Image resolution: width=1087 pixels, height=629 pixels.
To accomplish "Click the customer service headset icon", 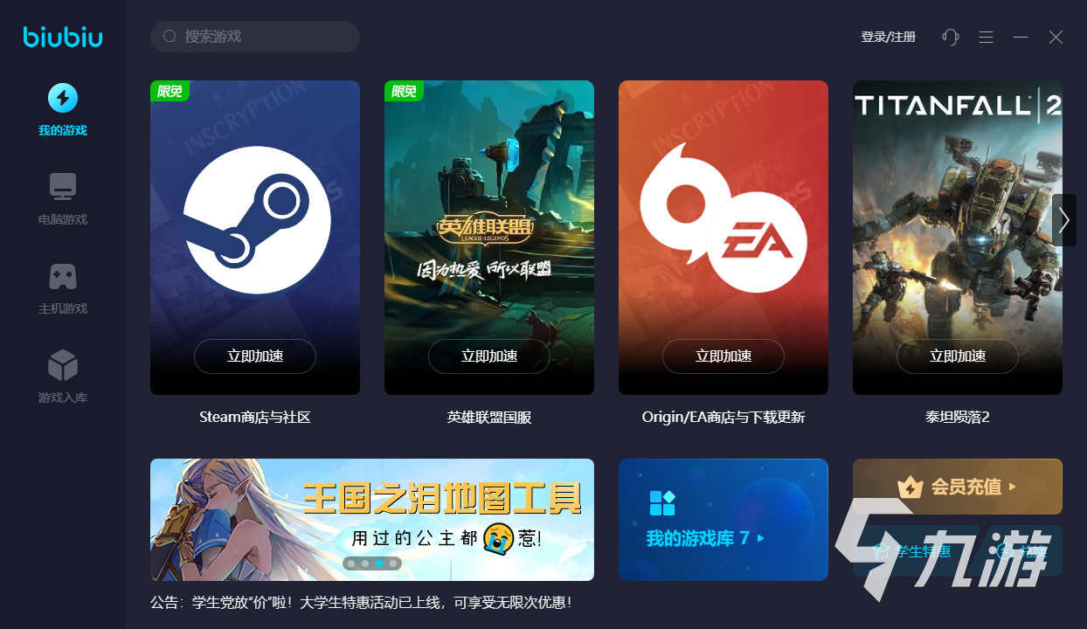I will point(951,37).
